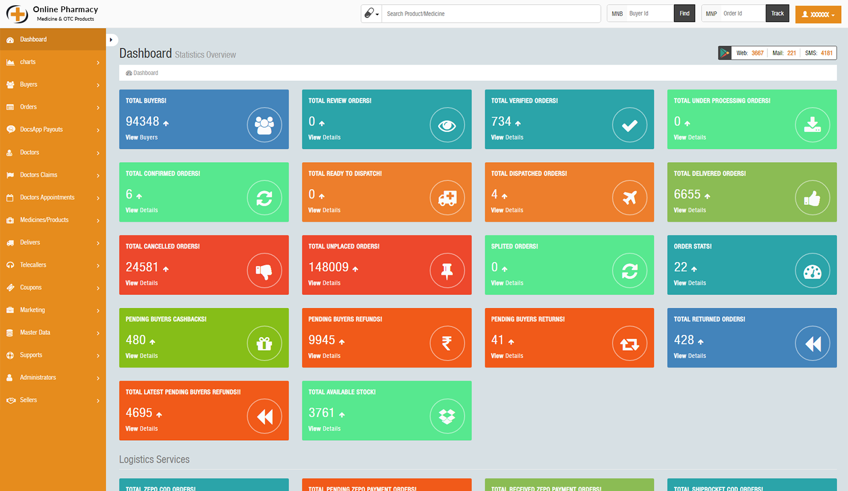The width and height of the screenshot is (848, 491).
Task: Click the retweet icon on Pending Buyers Returns
Action: tap(630, 344)
